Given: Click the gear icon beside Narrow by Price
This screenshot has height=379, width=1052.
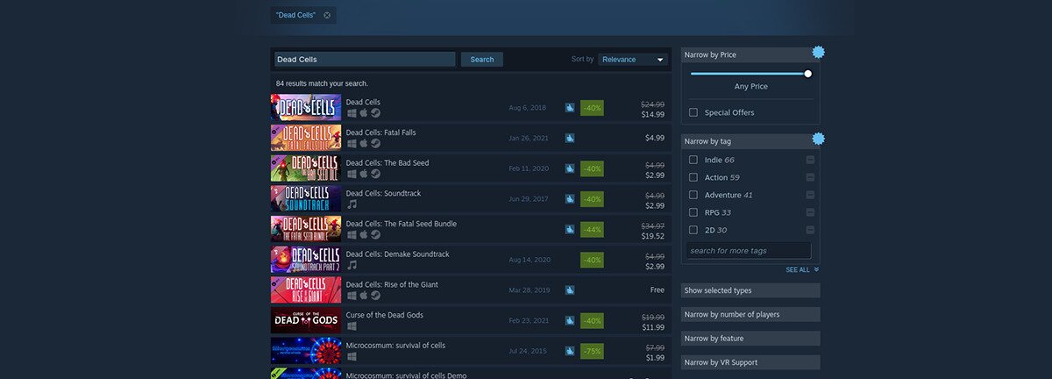Looking at the screenshot, I should click(x=819, y=53).
